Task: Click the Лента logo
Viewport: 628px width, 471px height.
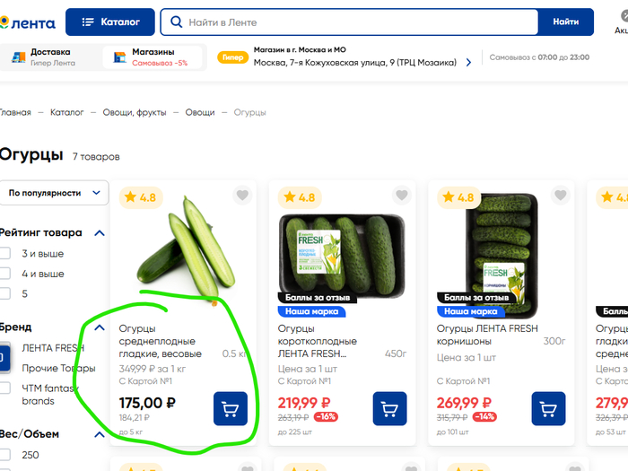Action: (x=27, y=22)
